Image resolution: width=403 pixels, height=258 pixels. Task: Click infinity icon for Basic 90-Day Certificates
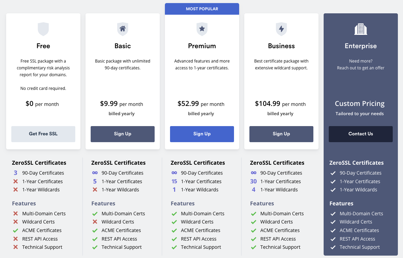pyautogui.click(x=95, y=173)
